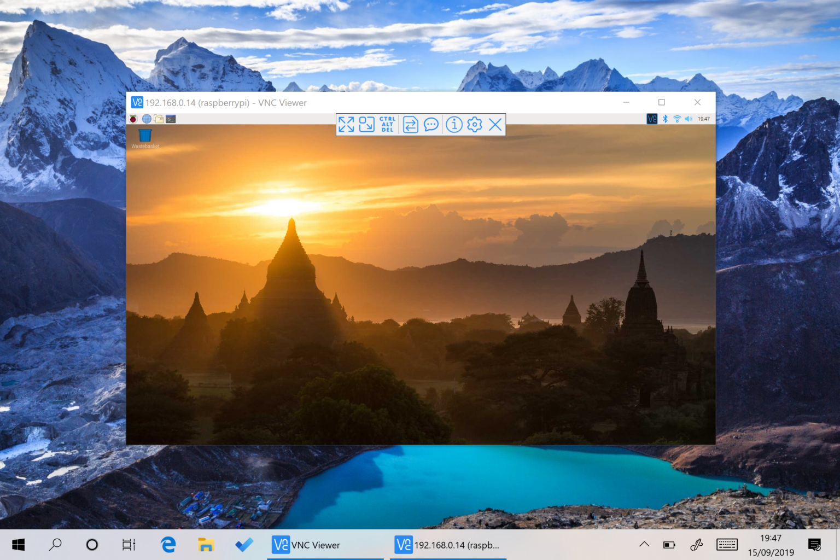The image size is (840, 560).
Task: Switch to the 192.168.0.14 session window
Action: 447,545
